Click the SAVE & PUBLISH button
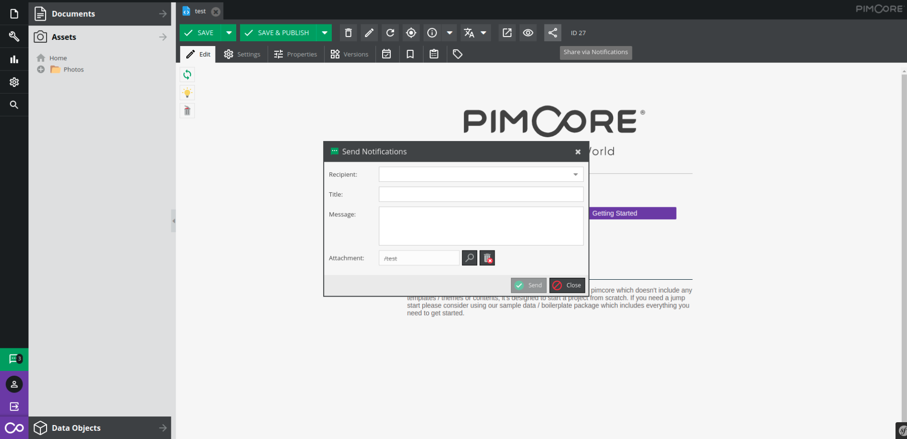 (278, 33)
